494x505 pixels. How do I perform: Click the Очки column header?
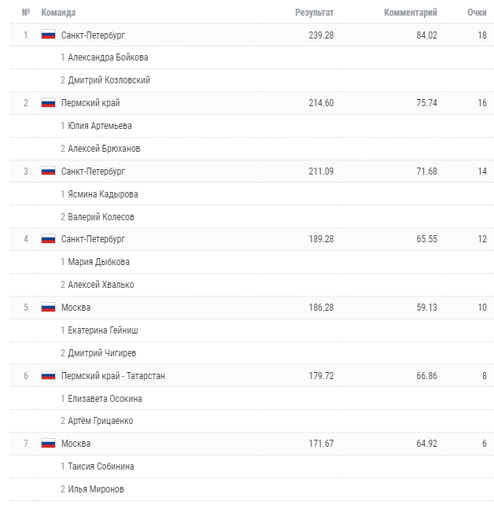tap(477, 13)
